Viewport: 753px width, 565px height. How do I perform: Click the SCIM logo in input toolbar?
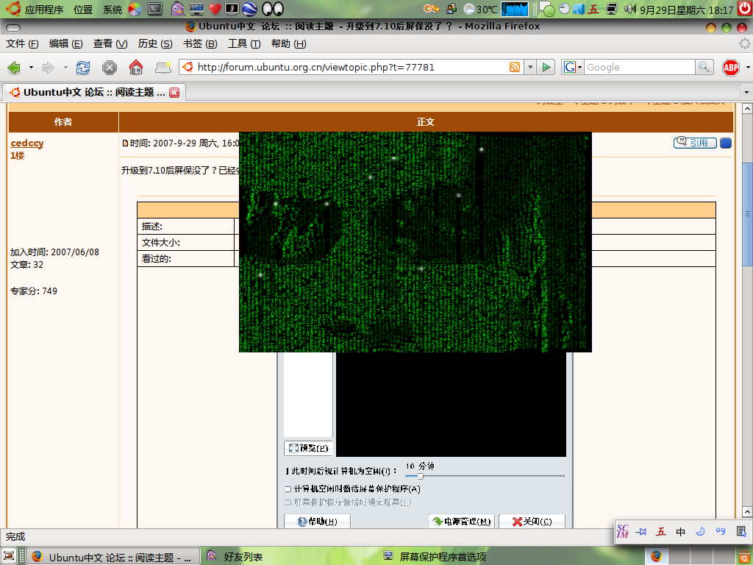tap(623, 531)
